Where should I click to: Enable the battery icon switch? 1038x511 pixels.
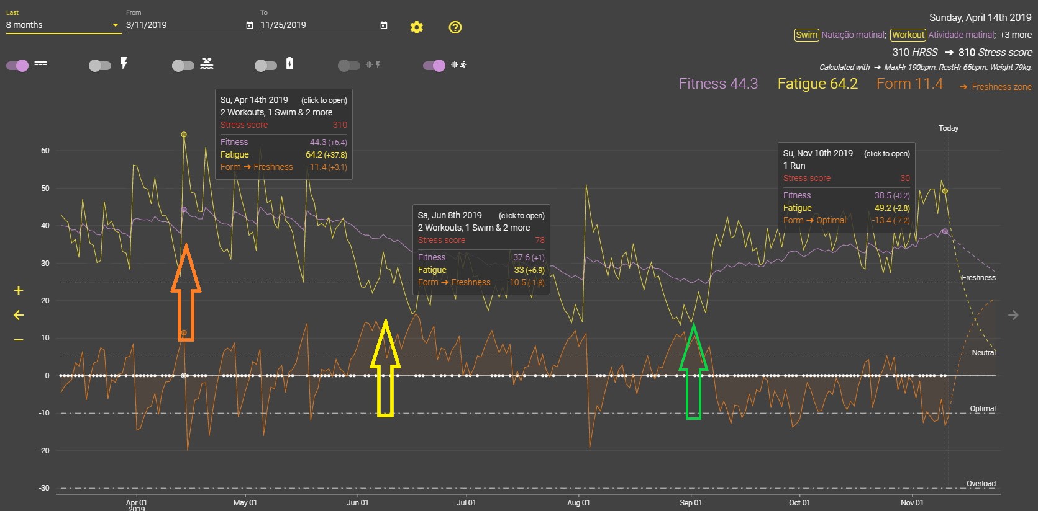266,65
